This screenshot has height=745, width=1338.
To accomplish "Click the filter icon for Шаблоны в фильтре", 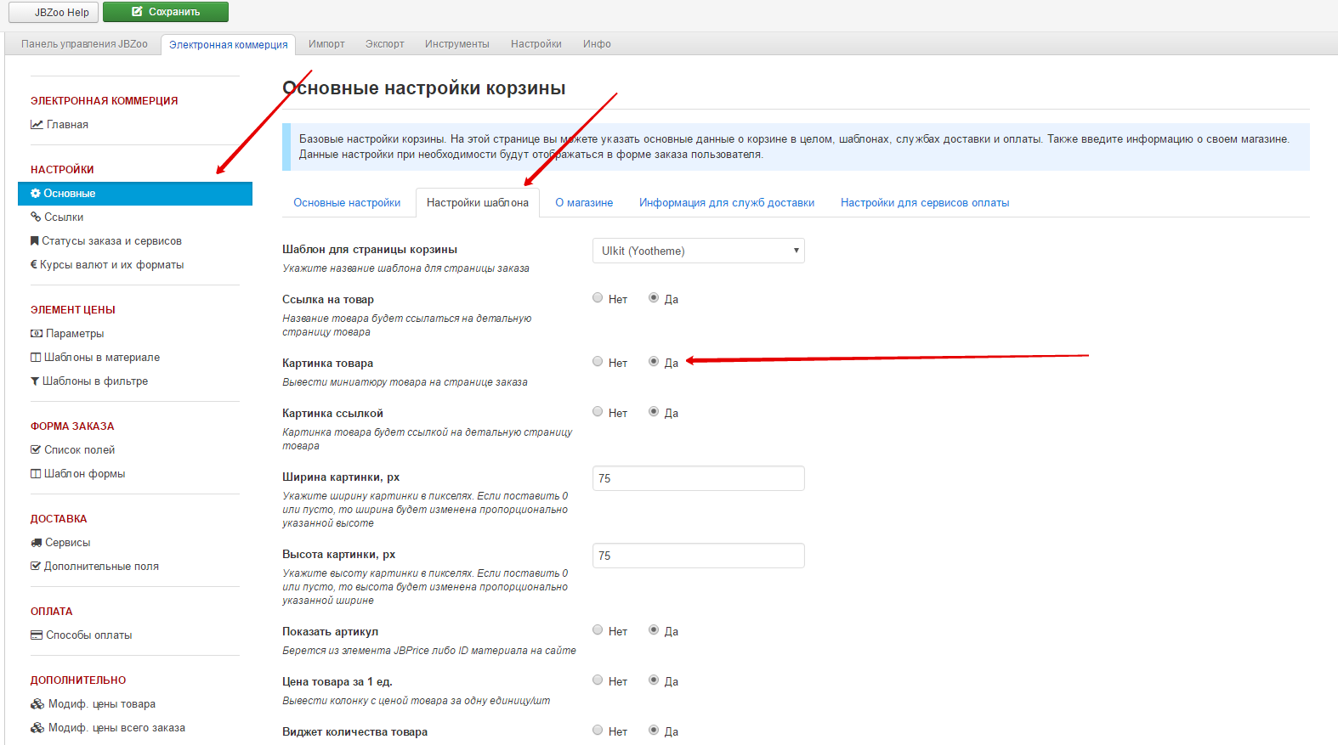I will click(x=35, y=381).
